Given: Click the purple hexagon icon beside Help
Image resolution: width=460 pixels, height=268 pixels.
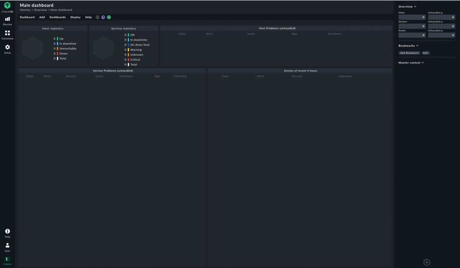Looking at the screenshot, I should pyautogui.click(x=103, y=17).
